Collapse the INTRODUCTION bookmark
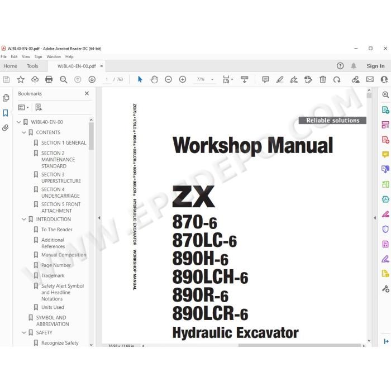The width and height of the screenshot is (391, 391). click(24, 220)
